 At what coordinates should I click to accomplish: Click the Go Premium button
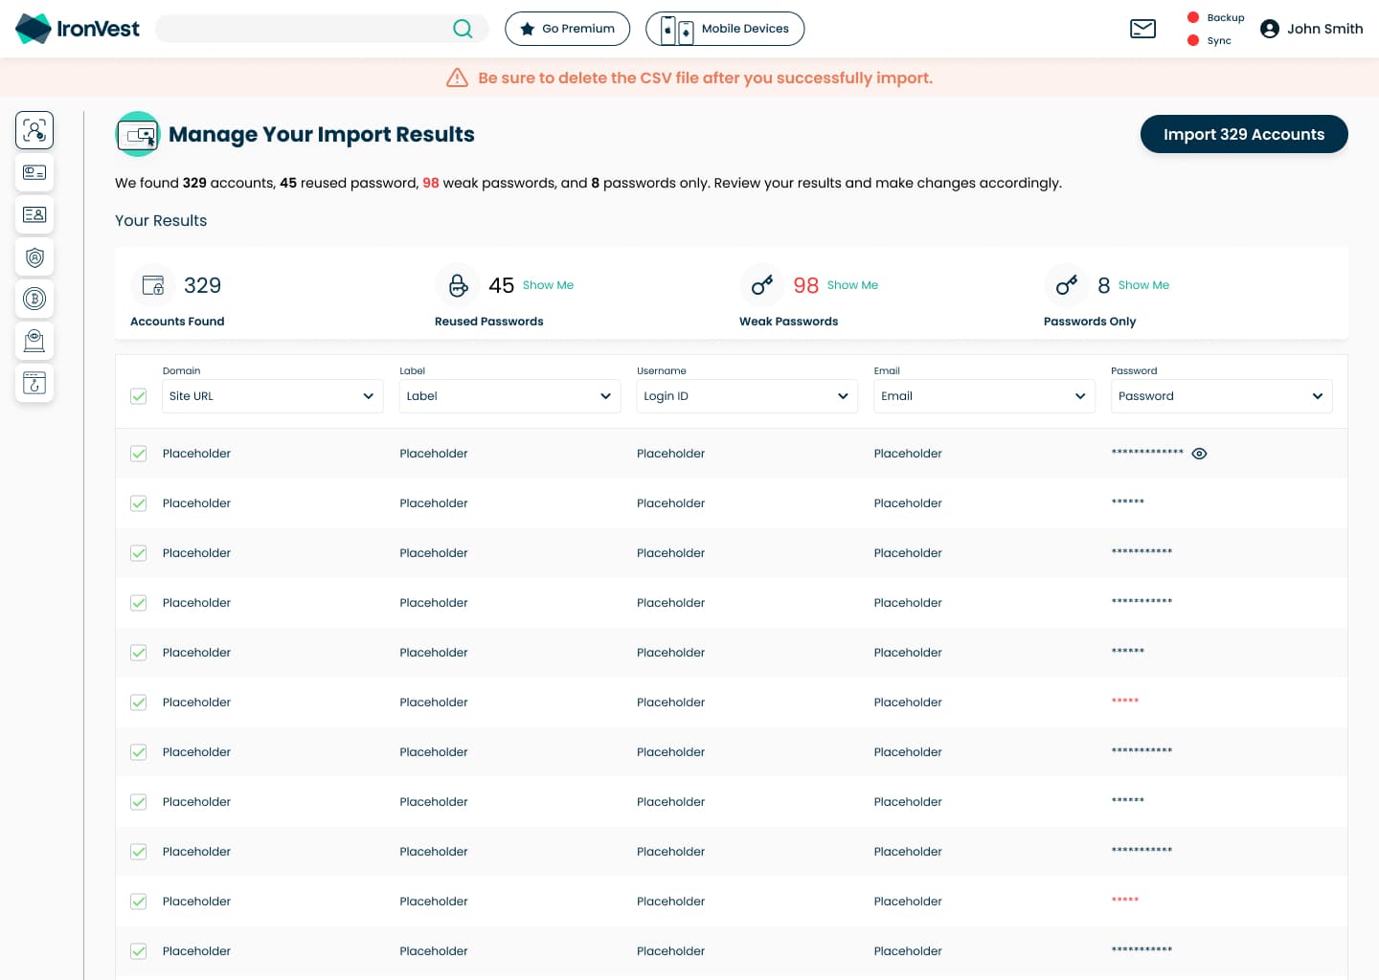(568, 29)
